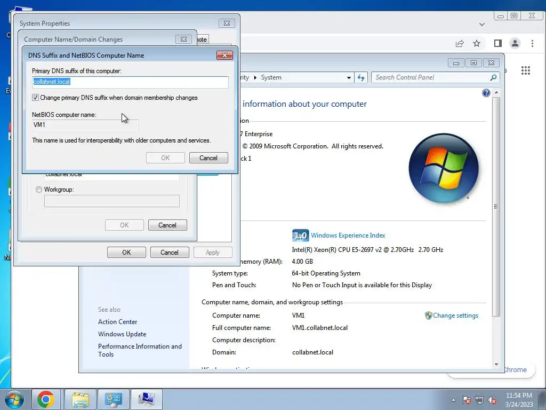Click the installed memory value 4.00 GB
The image size is (546, 410).
302,262
